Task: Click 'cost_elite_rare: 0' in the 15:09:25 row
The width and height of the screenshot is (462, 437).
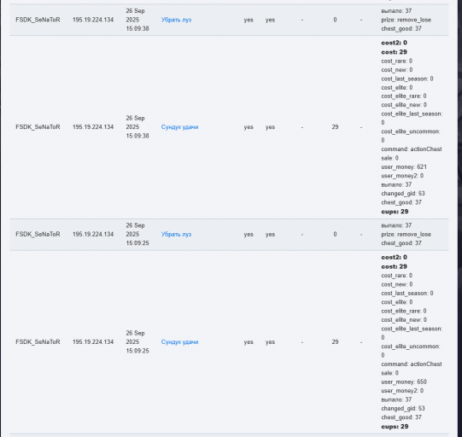Action: tap(404, 311)
